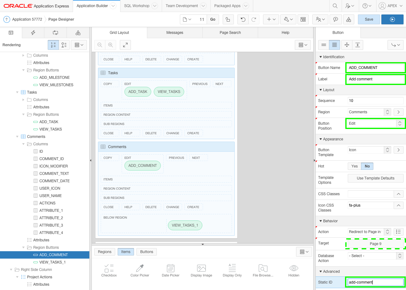Set the Hot option to No
This screenshot has height=290, width=406.
tap(367, 166)
